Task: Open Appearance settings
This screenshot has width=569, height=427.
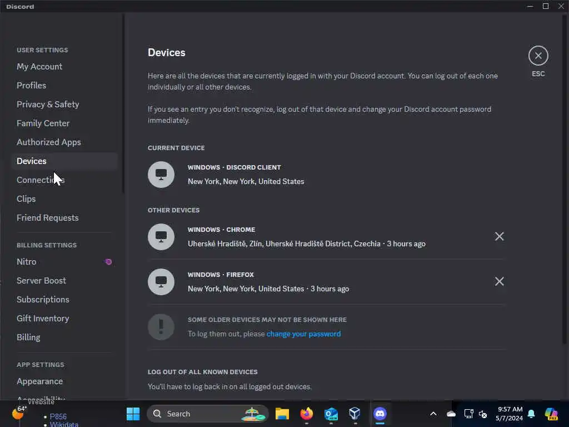Action: (x=64, y=381)
